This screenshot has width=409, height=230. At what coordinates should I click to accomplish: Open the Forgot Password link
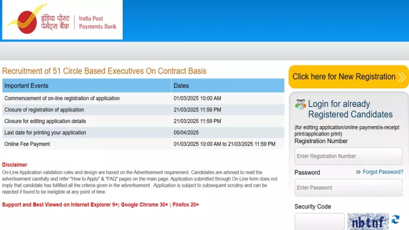pyautogui.click(x=383, y=172)
